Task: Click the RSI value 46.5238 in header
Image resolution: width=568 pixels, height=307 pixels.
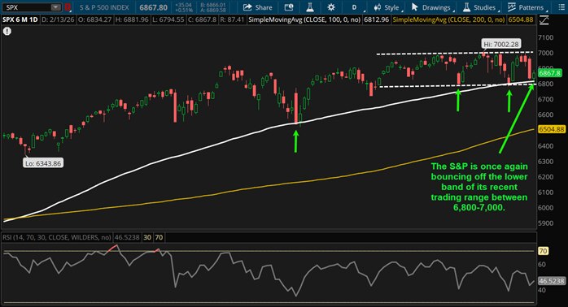Action: [x=127, y=238]
